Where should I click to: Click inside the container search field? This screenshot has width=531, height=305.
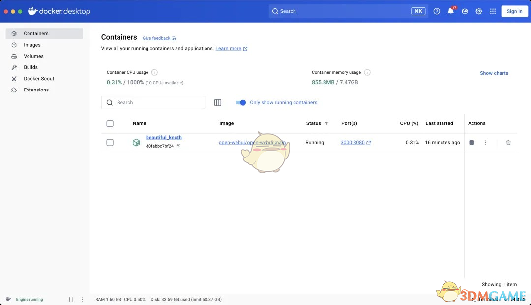pyautogui.click(x=152, y=102)
